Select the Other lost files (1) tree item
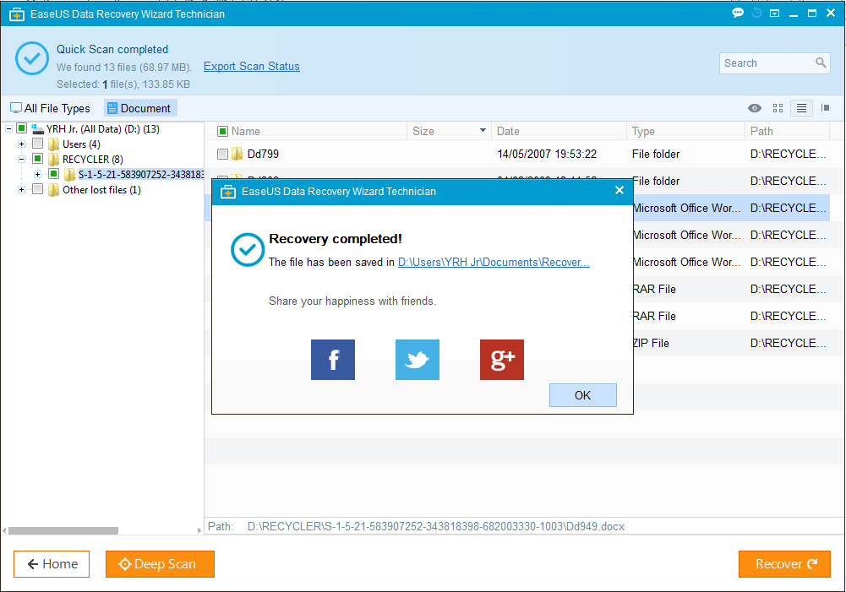 coord(101,190)
